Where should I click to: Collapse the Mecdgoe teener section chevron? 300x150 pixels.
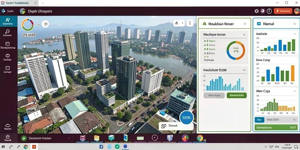pyautogui.click(x=244, y=35)
